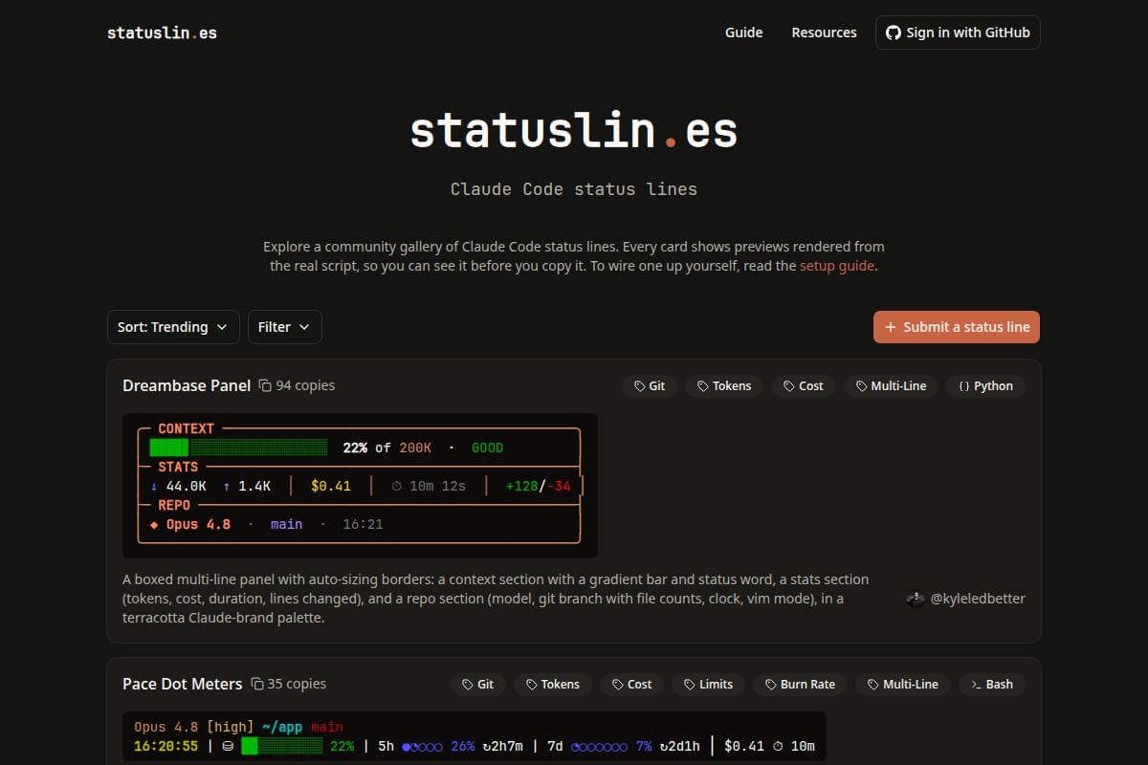Click the braces icon in the Python tag

point(964,386)
